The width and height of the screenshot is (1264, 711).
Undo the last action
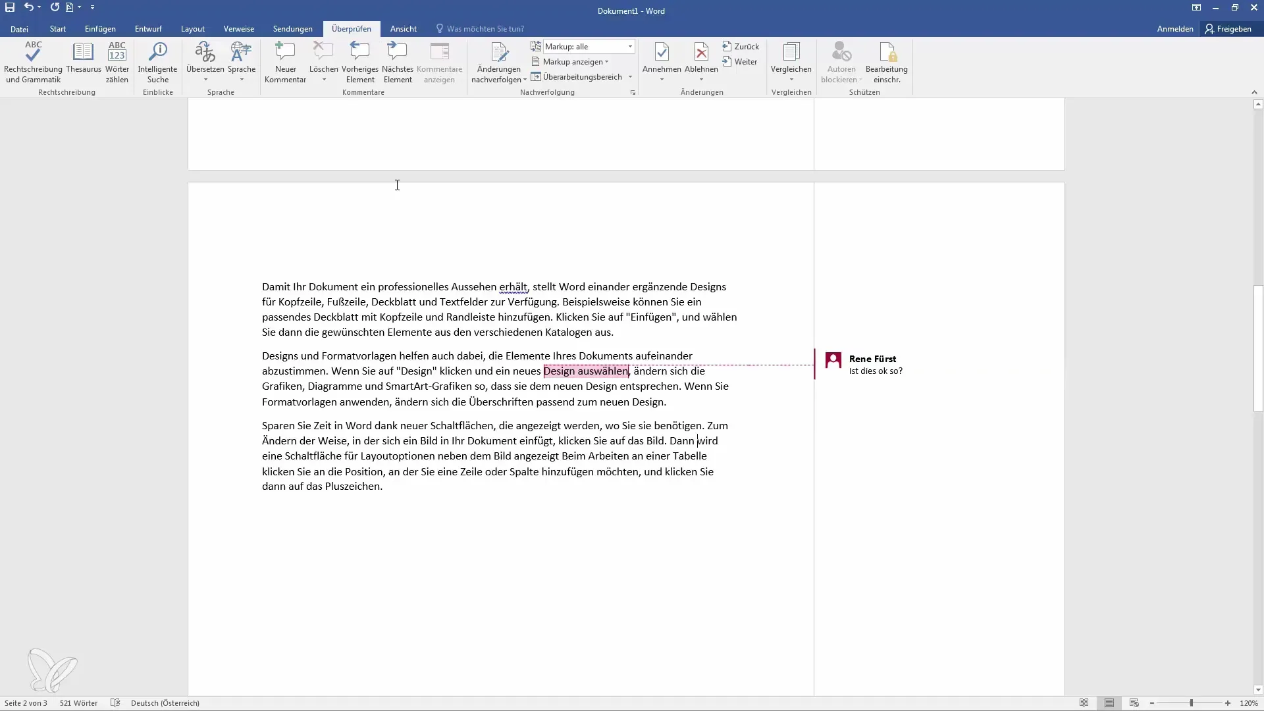point(28,7)
